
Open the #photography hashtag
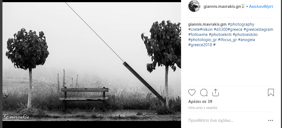click(241, 24)
